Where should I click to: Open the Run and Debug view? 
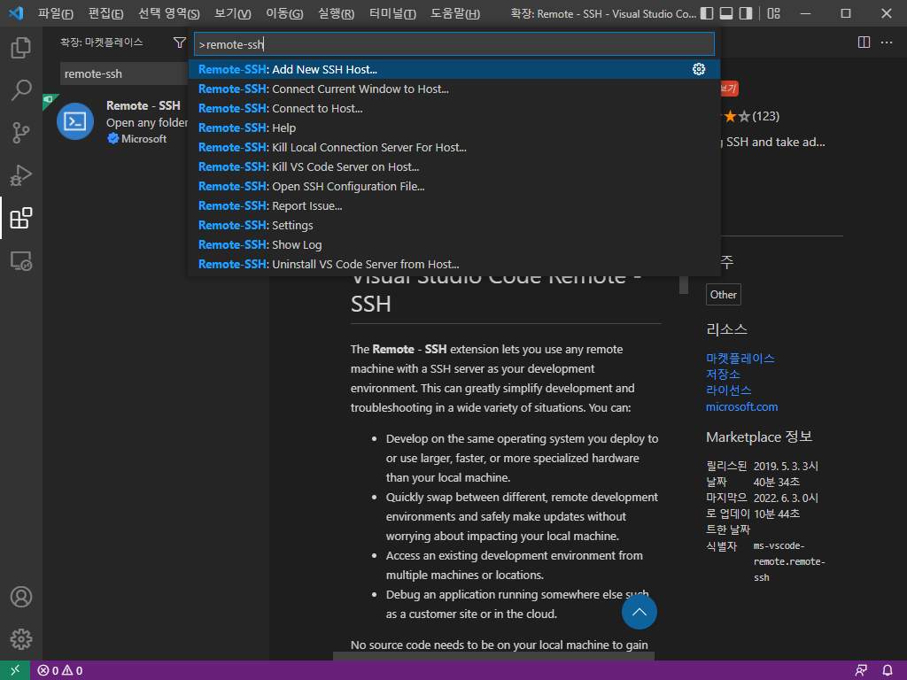(21, 175)
